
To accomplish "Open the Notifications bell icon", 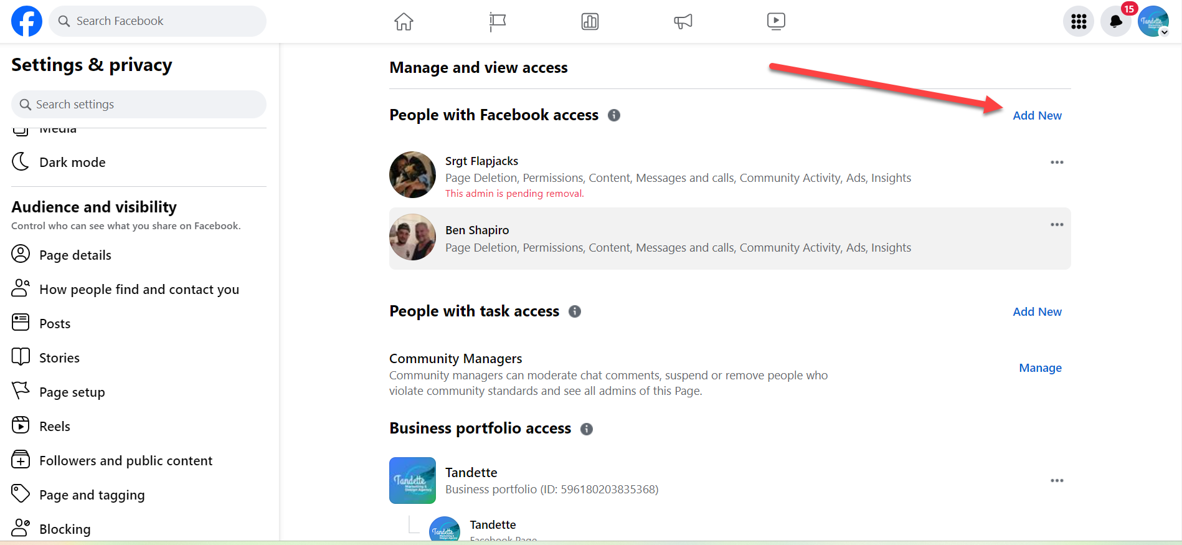I will pos(1116,21).
